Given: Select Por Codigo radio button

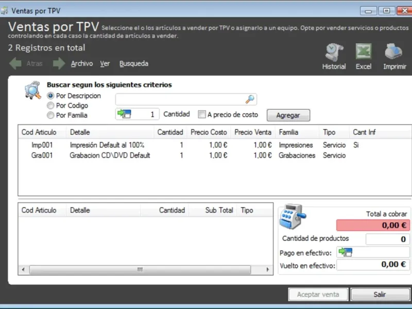Looking at the screenshot, I should 50,106.
